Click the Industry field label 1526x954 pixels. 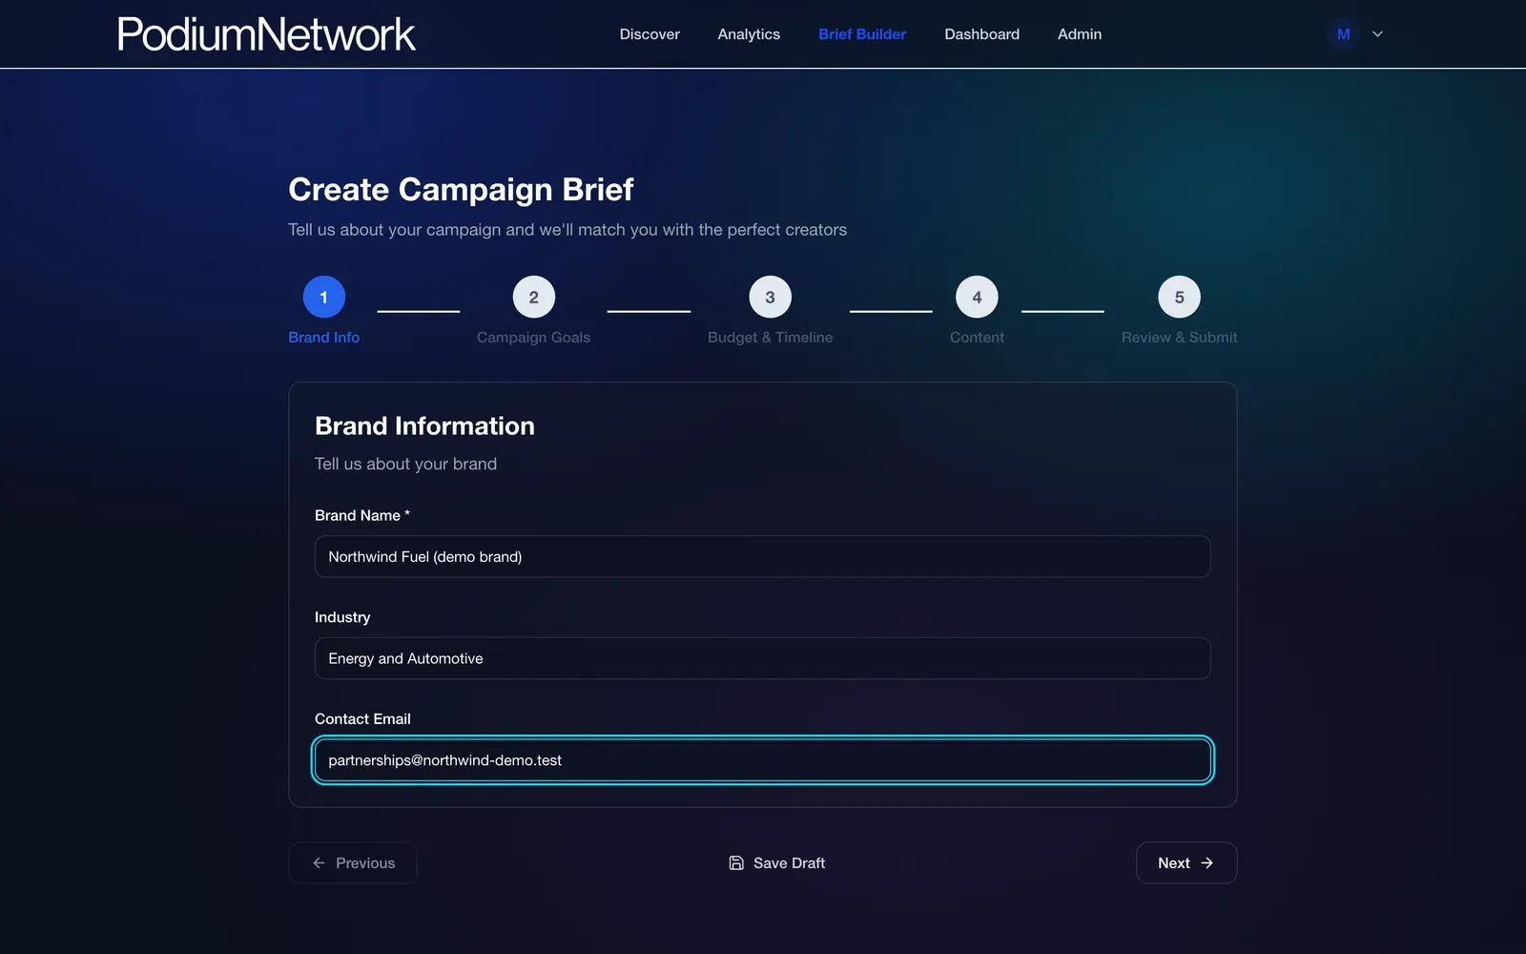(x=342, y=617)
